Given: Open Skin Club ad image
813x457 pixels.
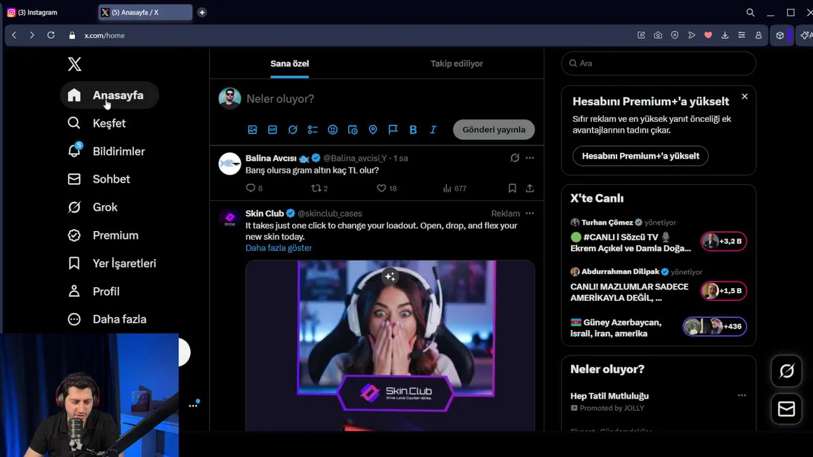Looking at the screenshot, I should [x=390, y=345].
